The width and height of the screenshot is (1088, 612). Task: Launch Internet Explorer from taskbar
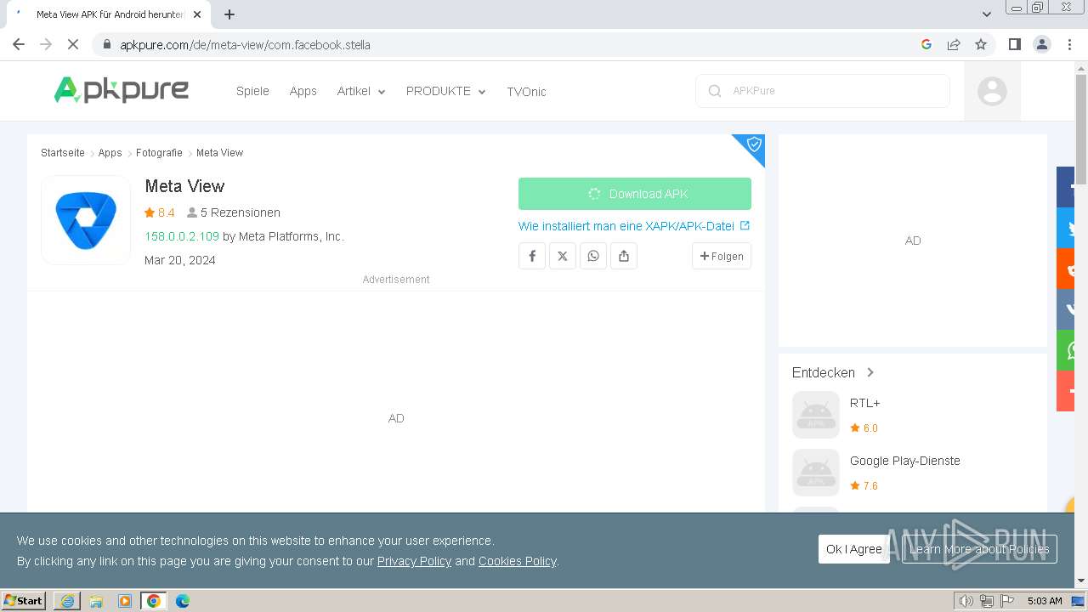(67, 601)
